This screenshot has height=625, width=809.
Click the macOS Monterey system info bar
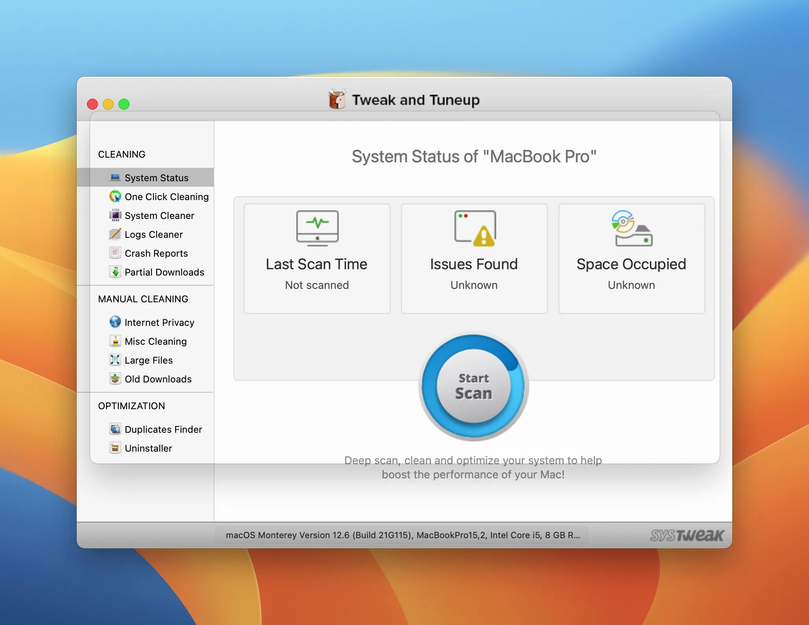click(402, 535)
